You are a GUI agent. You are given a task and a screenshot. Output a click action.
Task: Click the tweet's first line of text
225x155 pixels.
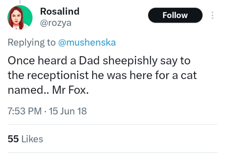pos(99,61)
